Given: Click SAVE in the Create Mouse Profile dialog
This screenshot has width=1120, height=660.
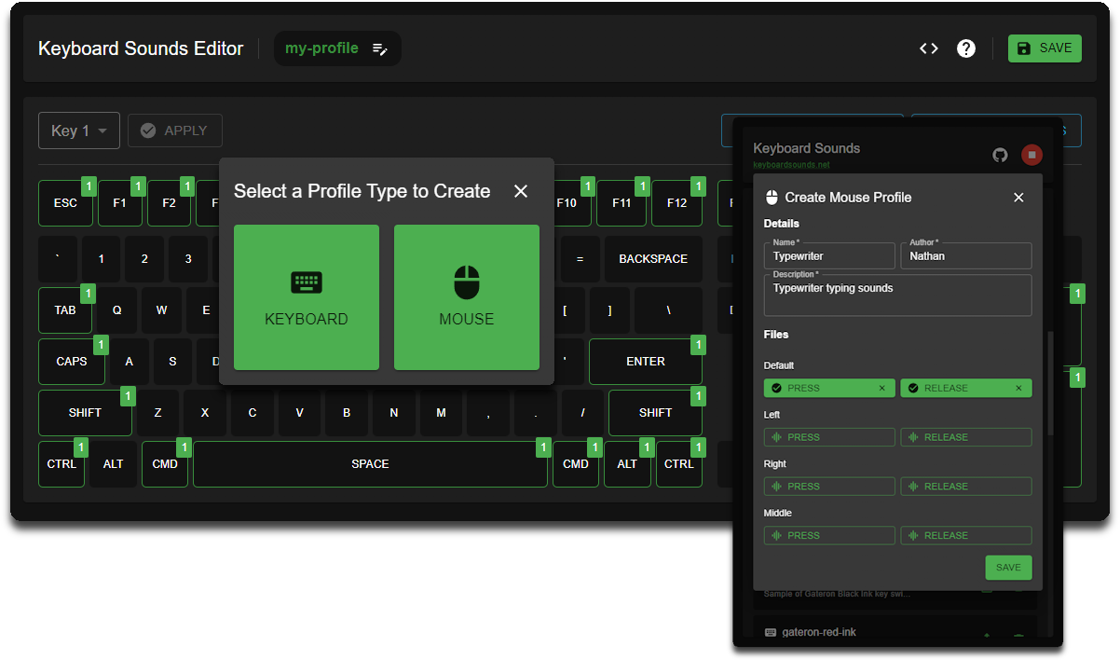Looking at the screenshot, I should point(1008,568).
